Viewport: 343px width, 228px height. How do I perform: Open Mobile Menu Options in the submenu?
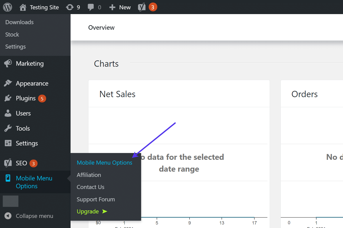tap(104, 163)
